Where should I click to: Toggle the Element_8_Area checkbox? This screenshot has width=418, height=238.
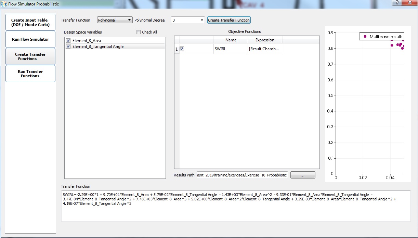point(68,41)
